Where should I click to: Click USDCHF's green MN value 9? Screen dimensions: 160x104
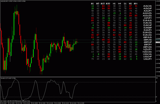click(137, 57)
